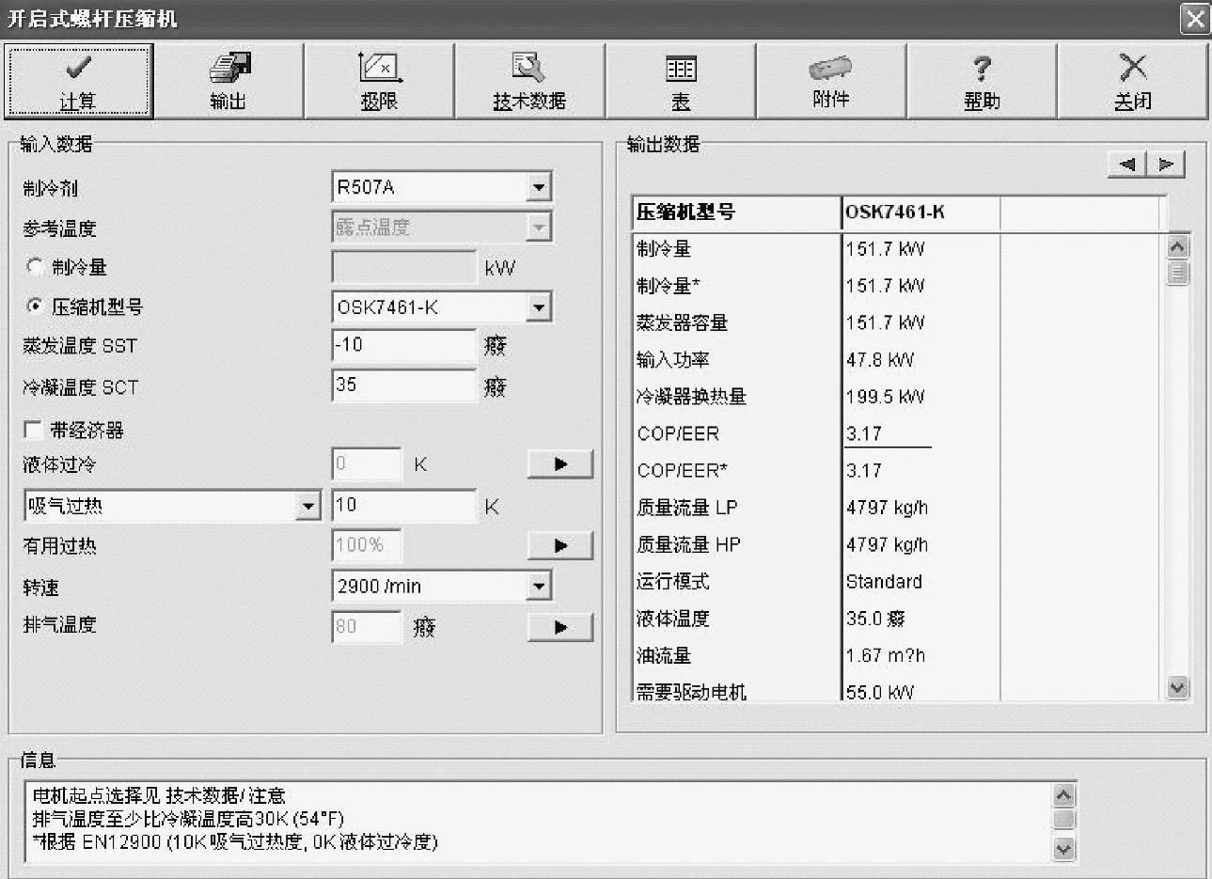Click the 液体温度 row label
Image resolution: width=1212 pixels, height=879 pixels.
(673, 619)
